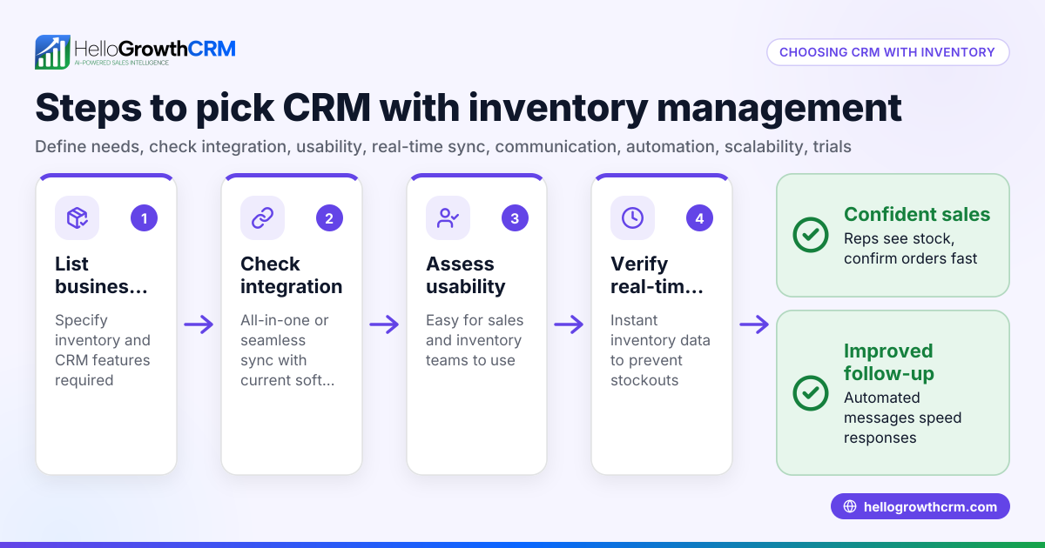Click the text 'Instant inventory data to prevent stockouts'
Image resolution: width=1045 pixels, height=548 pixels.
pyautogui.click(x=660, y=351)
